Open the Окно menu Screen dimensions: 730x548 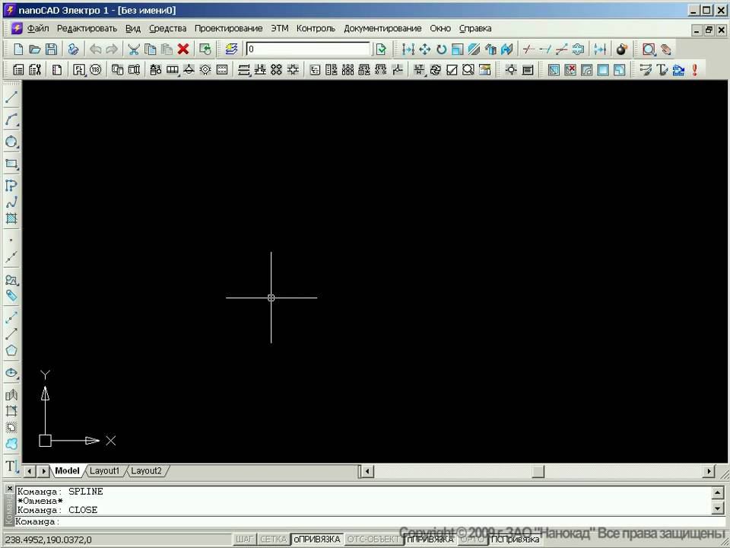(440, 28)
